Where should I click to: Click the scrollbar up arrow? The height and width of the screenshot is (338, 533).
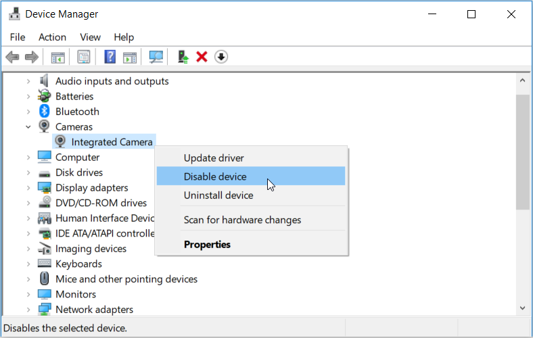[x=522, y=80]
